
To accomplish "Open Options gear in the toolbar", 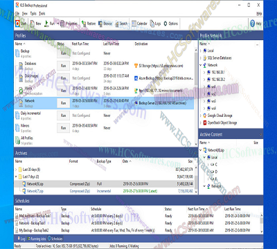I will (166, 24).
